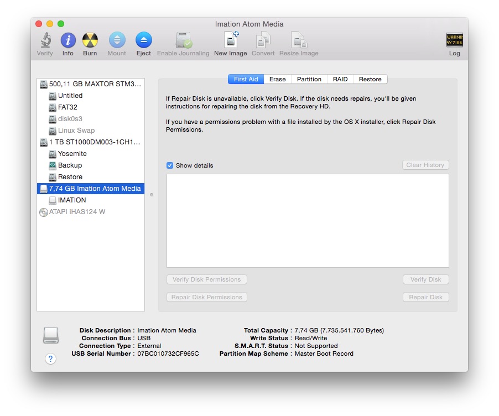Select the Untitled volume
This screenshot has height=416, width=499.
pos(91,96)
